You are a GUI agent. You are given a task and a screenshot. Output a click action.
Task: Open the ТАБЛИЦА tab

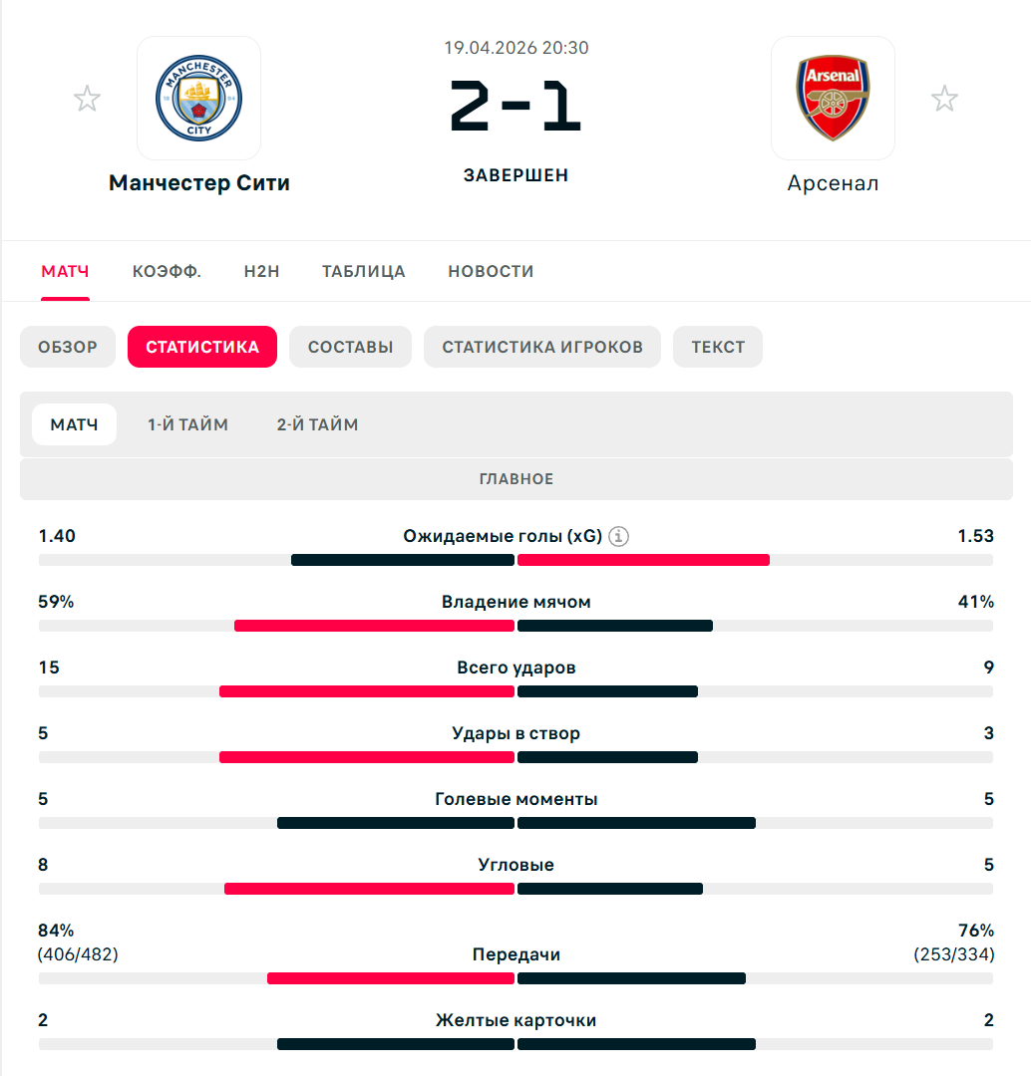[363, 271]
